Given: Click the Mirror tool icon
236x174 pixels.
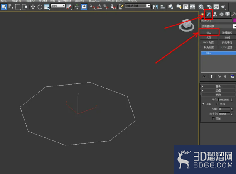Looking at the screenshot, I should 155,7.
